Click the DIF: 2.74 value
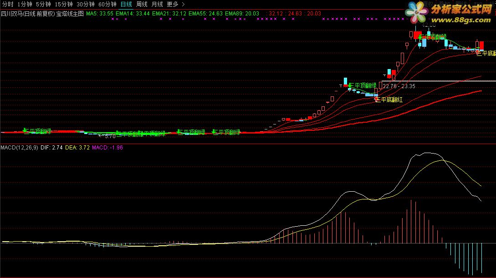 tap(51, 147)
